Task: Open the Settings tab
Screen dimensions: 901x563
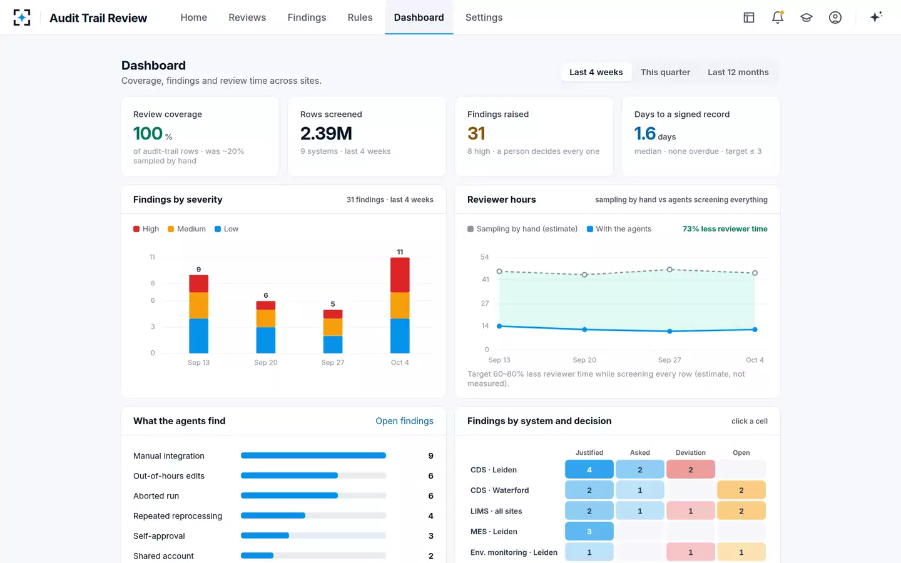Action: (x=484, y=18)
